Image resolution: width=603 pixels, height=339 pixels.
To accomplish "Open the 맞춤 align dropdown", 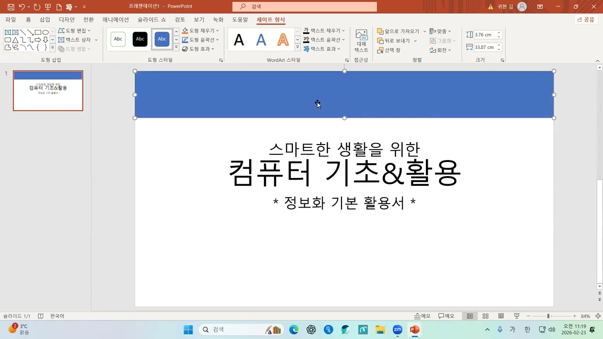I will (440, 31).
